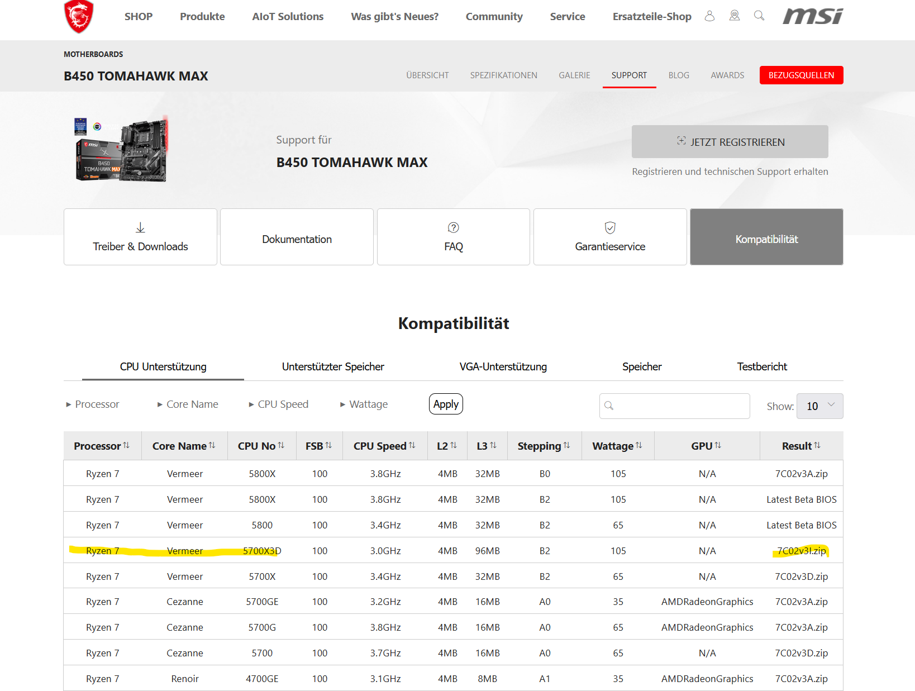Click the MSI wordmark logo
The image size is (915, 691).
813,16
